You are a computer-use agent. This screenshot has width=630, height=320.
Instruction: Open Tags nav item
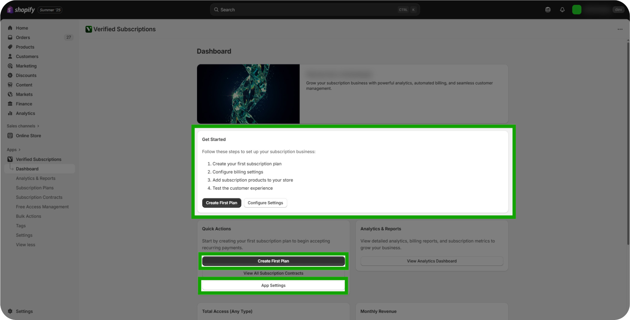point(21,226)
